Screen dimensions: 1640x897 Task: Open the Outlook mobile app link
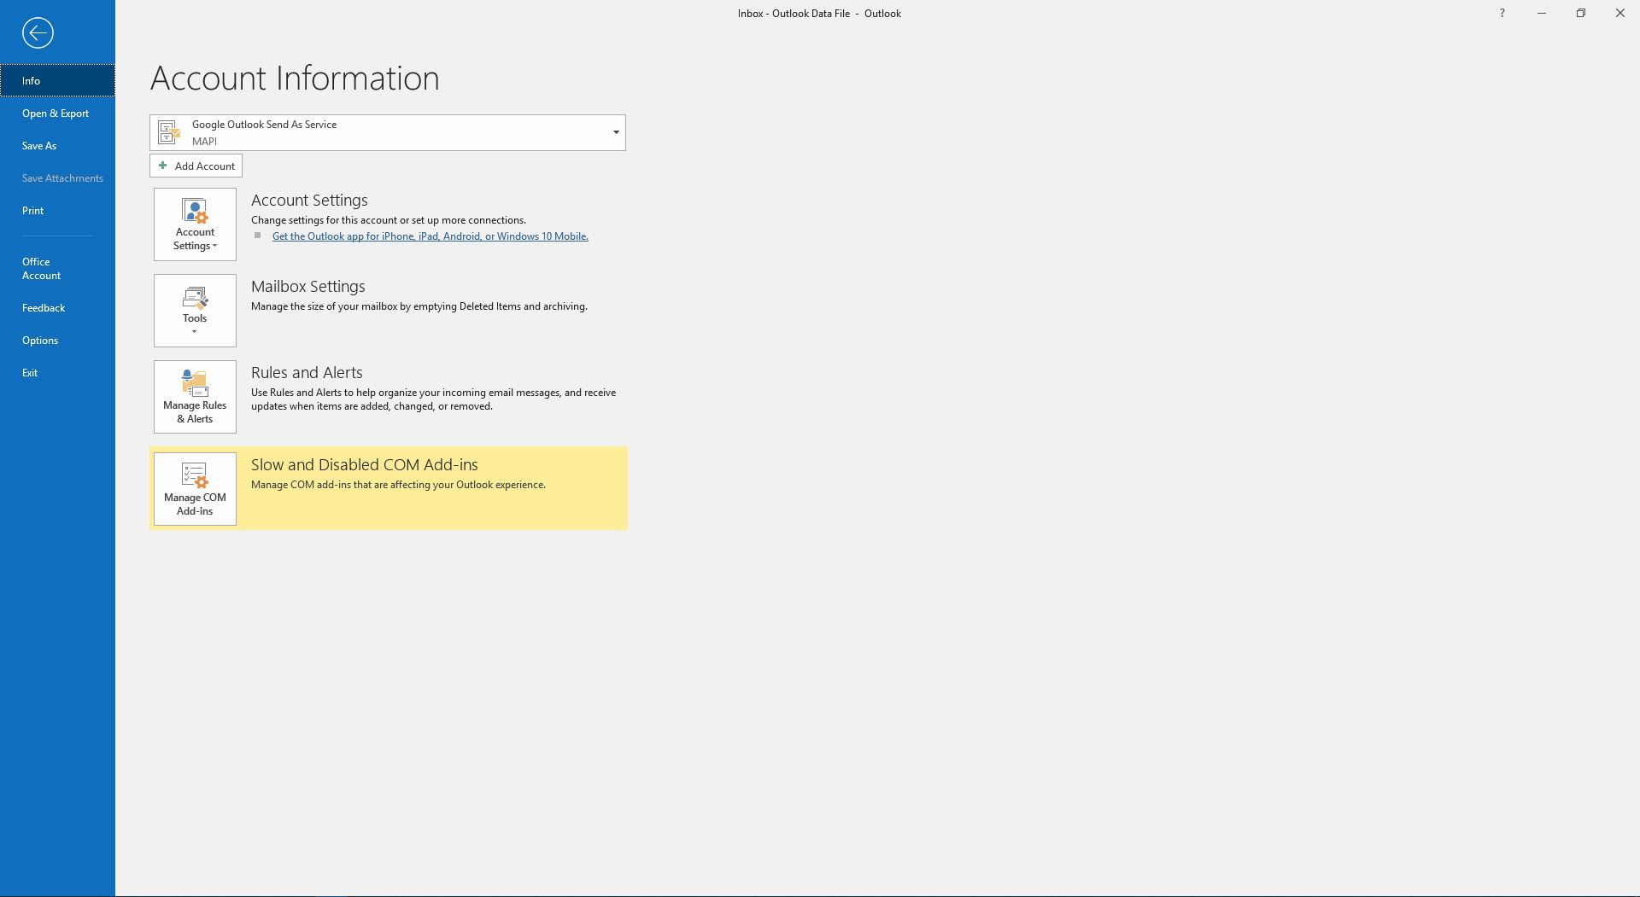[x=430, y=236]
